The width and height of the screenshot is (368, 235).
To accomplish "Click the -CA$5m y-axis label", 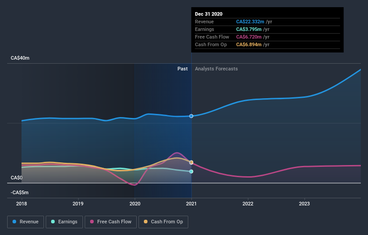I will coord(19,192).
